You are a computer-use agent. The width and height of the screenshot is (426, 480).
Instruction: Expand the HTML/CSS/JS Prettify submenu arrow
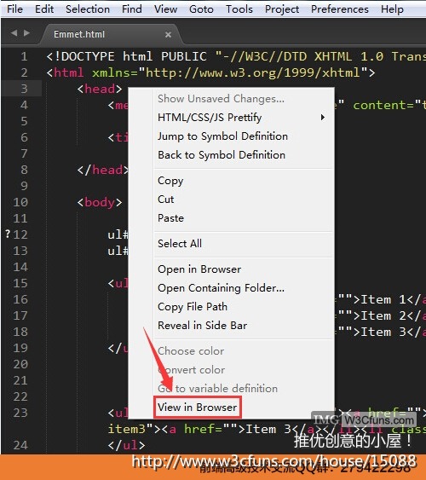pyautogui.click(x=323, y=118)
